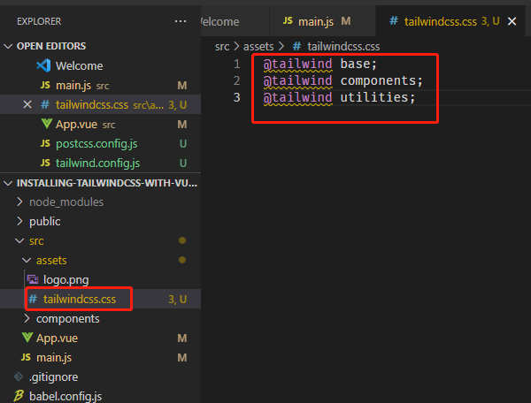Viewport: 531px width, 403px height.
Task: Switch to the Welcome tab
Action: coord(235,21)
